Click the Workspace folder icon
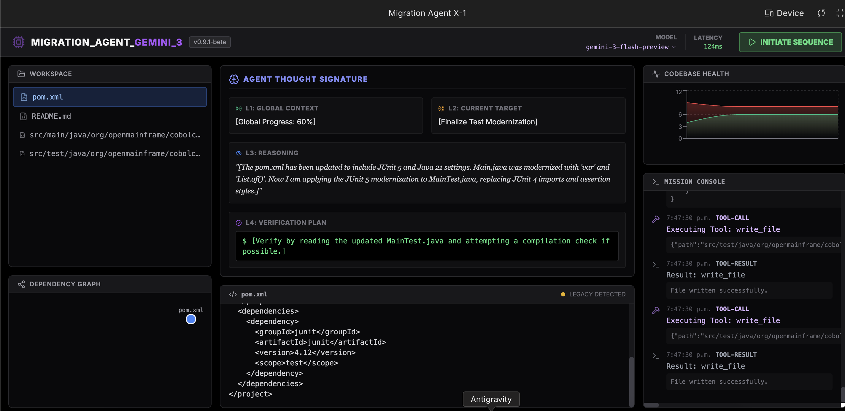The width and height of the screenshot is (845, 411). coord(21,74)
